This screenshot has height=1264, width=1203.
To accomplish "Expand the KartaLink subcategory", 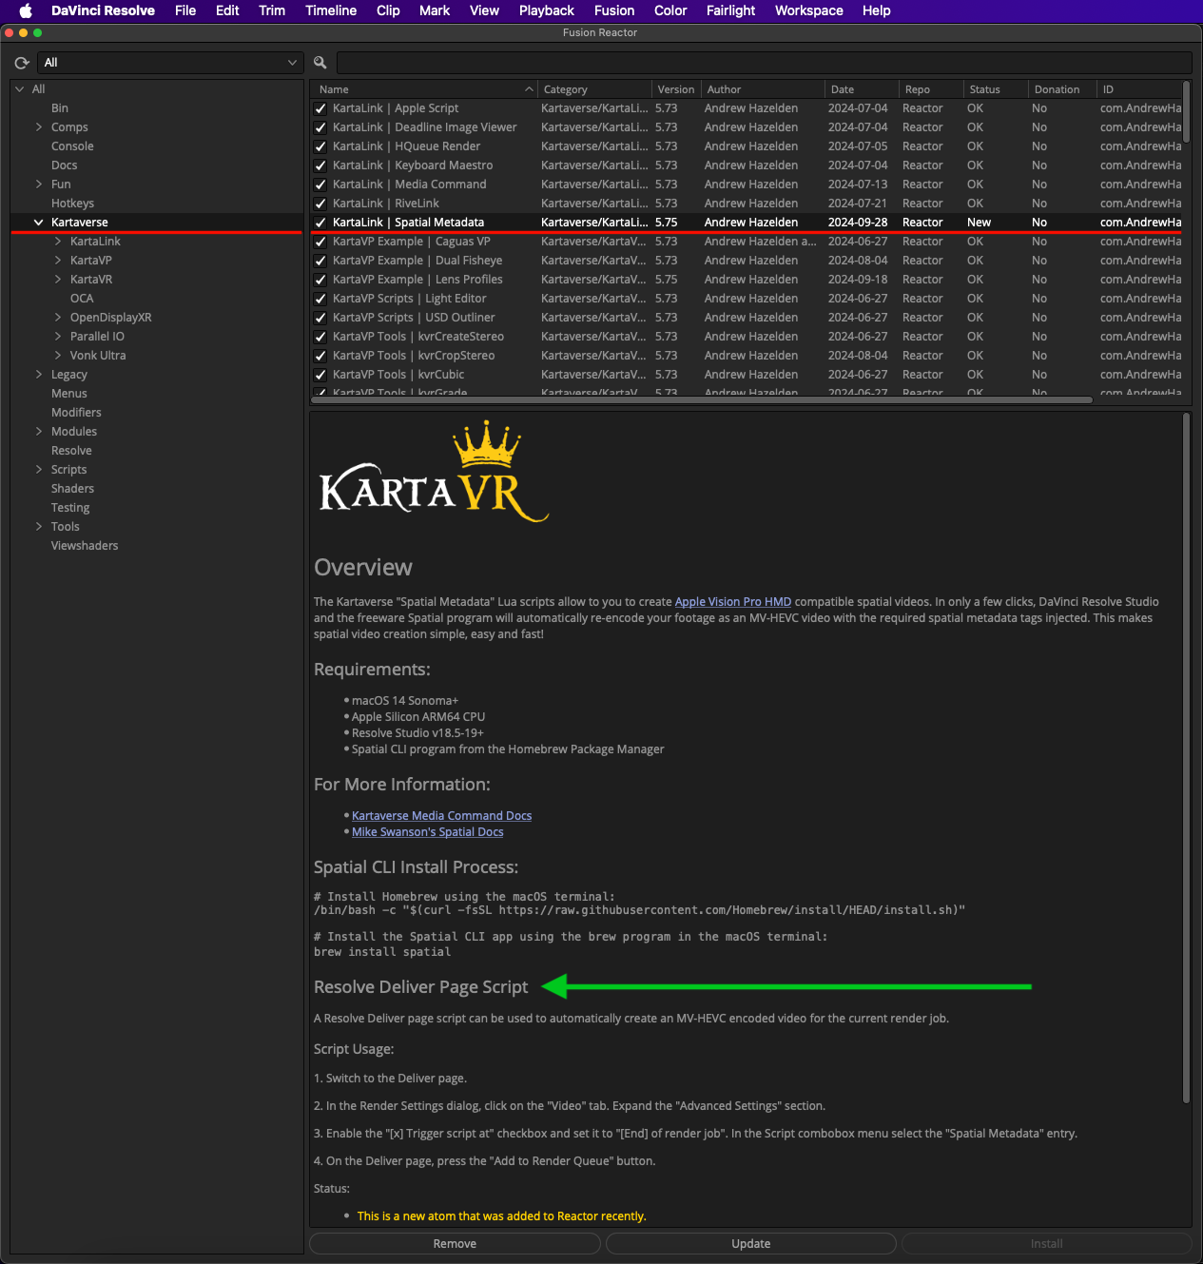I will 58,242.
